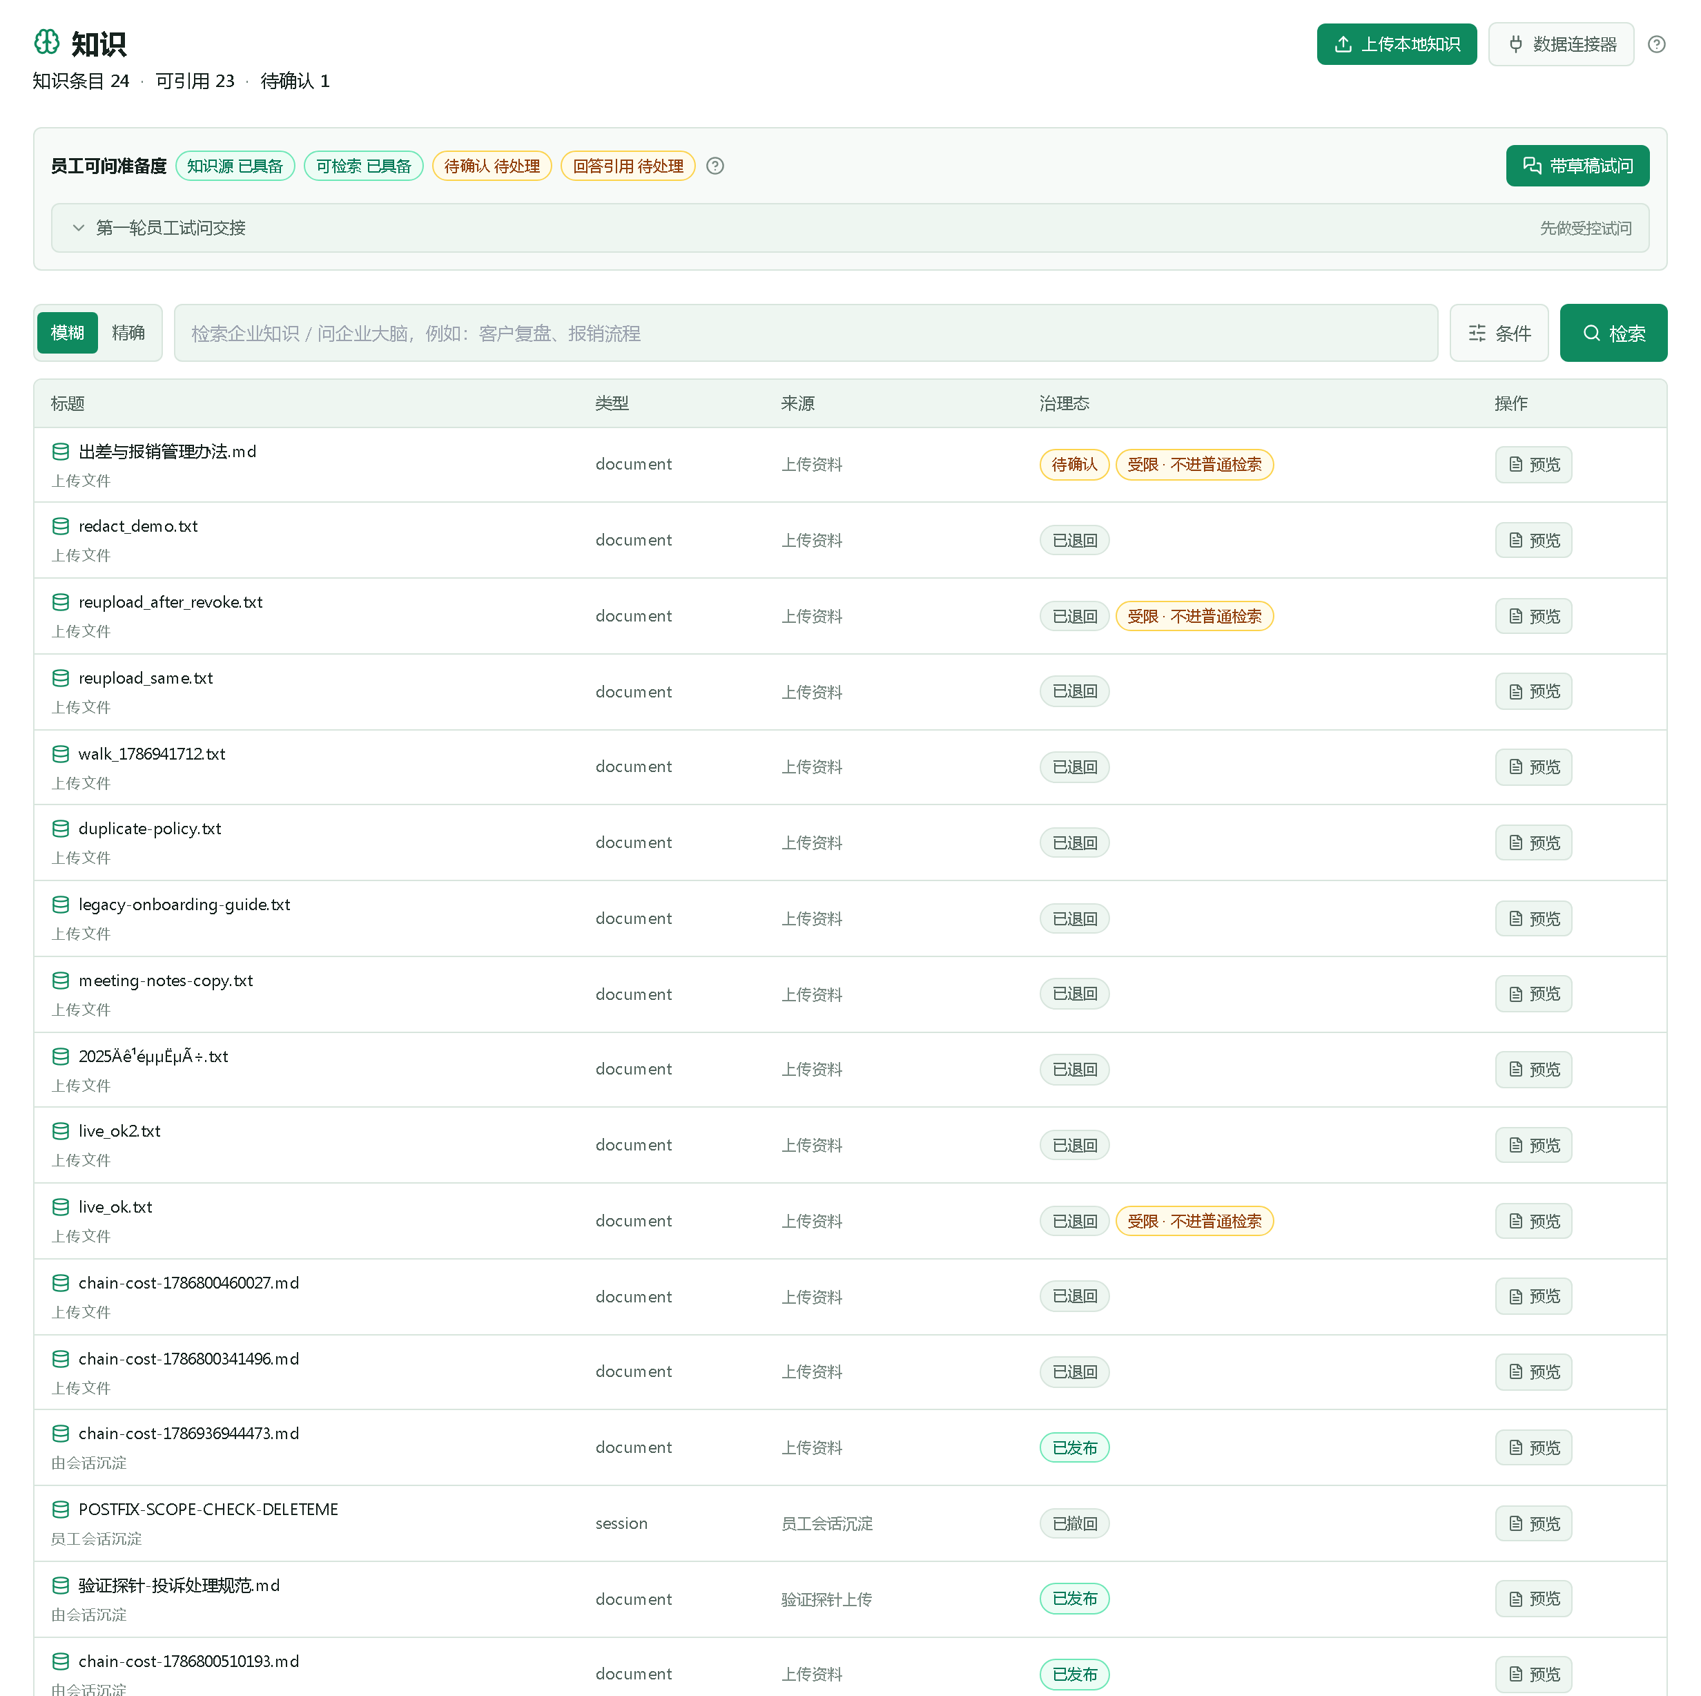
Task: Click the help icon after 回答引用 待处理
Action: pyautogui.click(x=715, y=166)
